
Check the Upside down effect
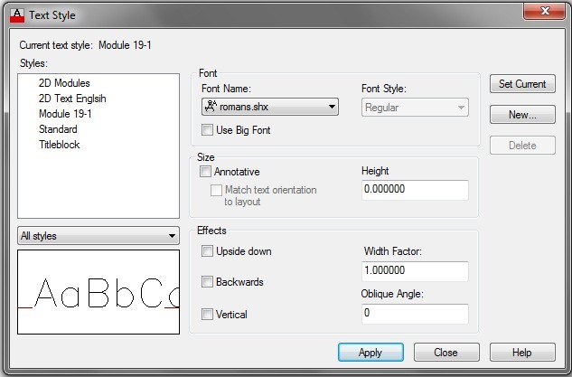tap(208, 251)
